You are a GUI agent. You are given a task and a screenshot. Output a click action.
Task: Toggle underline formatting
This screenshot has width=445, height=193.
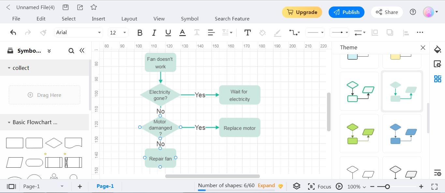pos(168,32)
